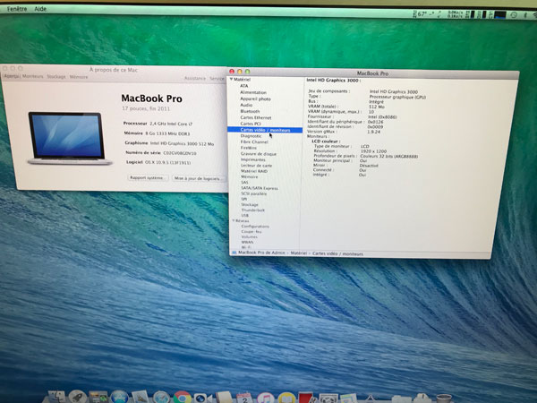Switch to the Moniteurs tab

[x=33, y=76]
